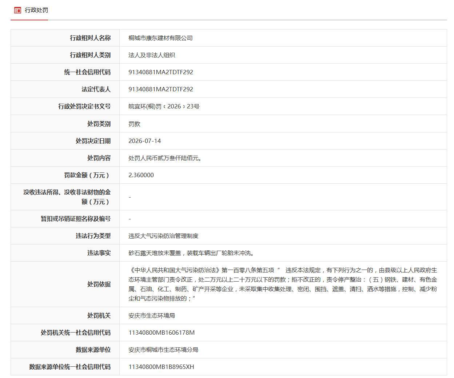This screenshot has width=454, height=378.
Task: Click value 法人及非法人组织
Action: tap(152, 55)
